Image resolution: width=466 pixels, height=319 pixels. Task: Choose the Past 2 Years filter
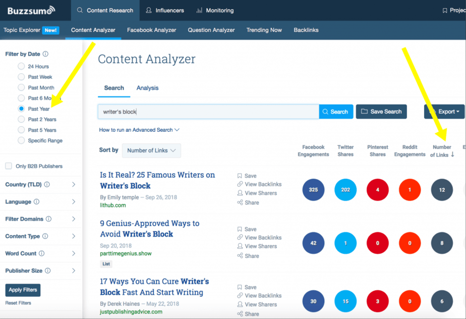click(21, 119)
